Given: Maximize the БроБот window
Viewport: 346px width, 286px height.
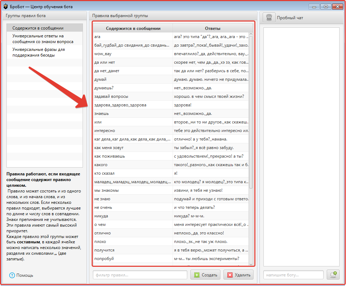Looking at the screenshot, I should point(325,6).
